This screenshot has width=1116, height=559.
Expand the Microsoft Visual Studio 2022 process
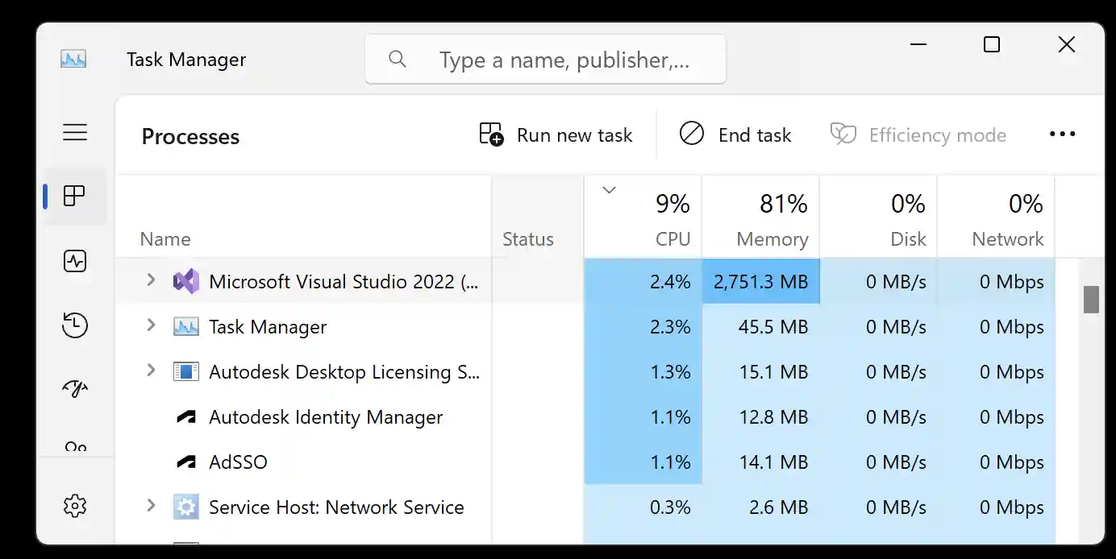(x=150, y=281)
